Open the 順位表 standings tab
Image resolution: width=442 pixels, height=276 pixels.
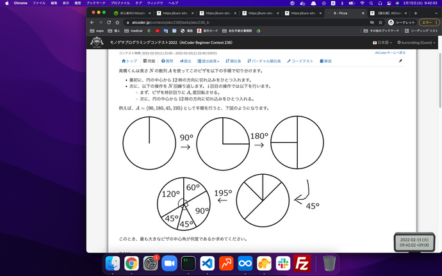click(233, 61)
